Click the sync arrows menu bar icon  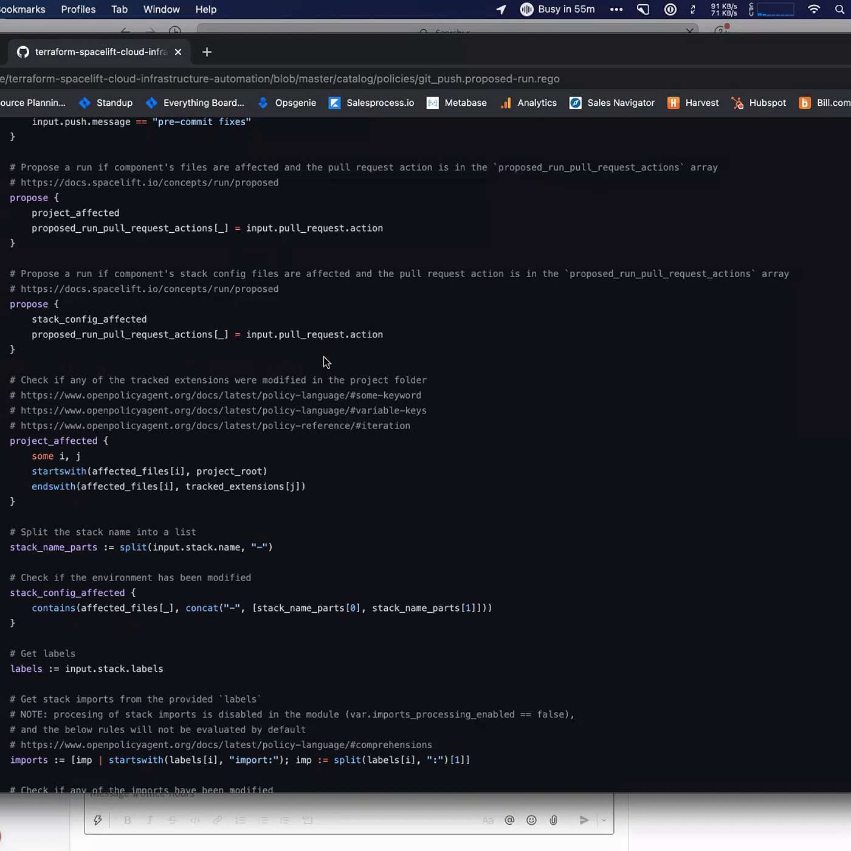click(693, 9)
